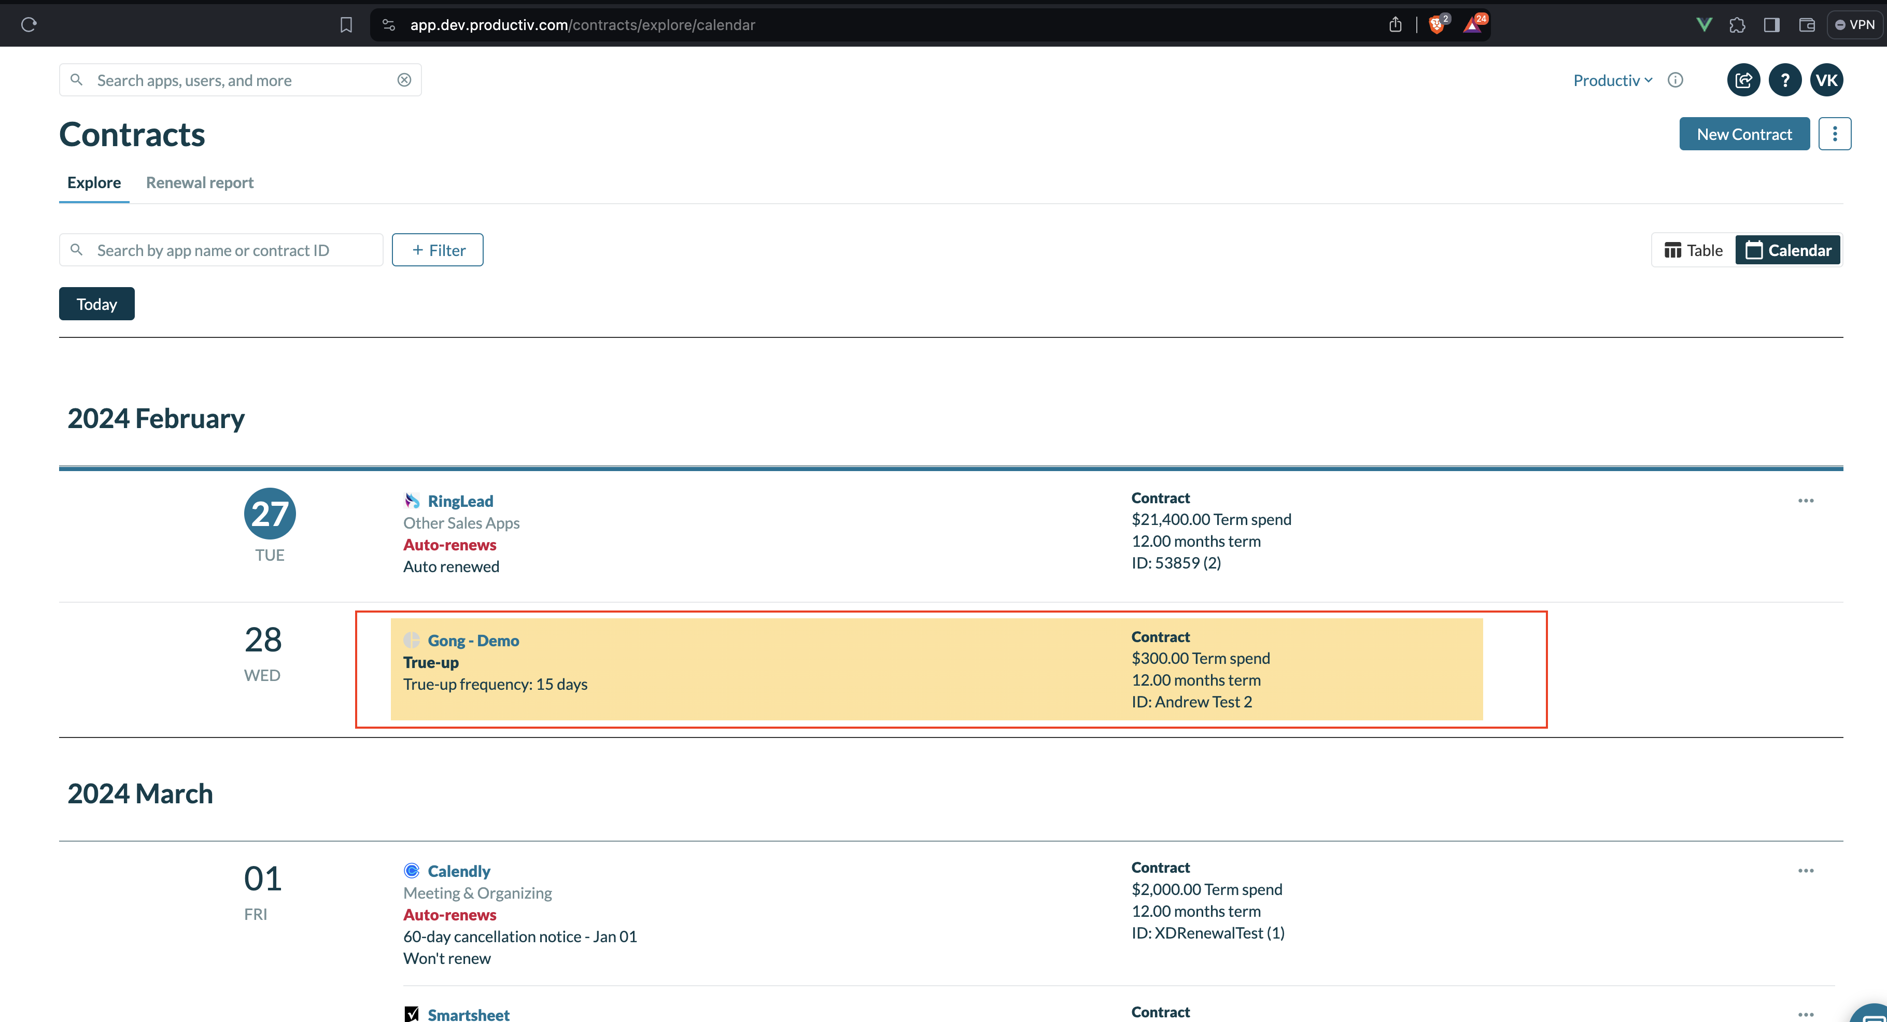The image size is (1887, 1022).
Task: Expand the Productiv organization dropdown
Action: (1612, 80)
